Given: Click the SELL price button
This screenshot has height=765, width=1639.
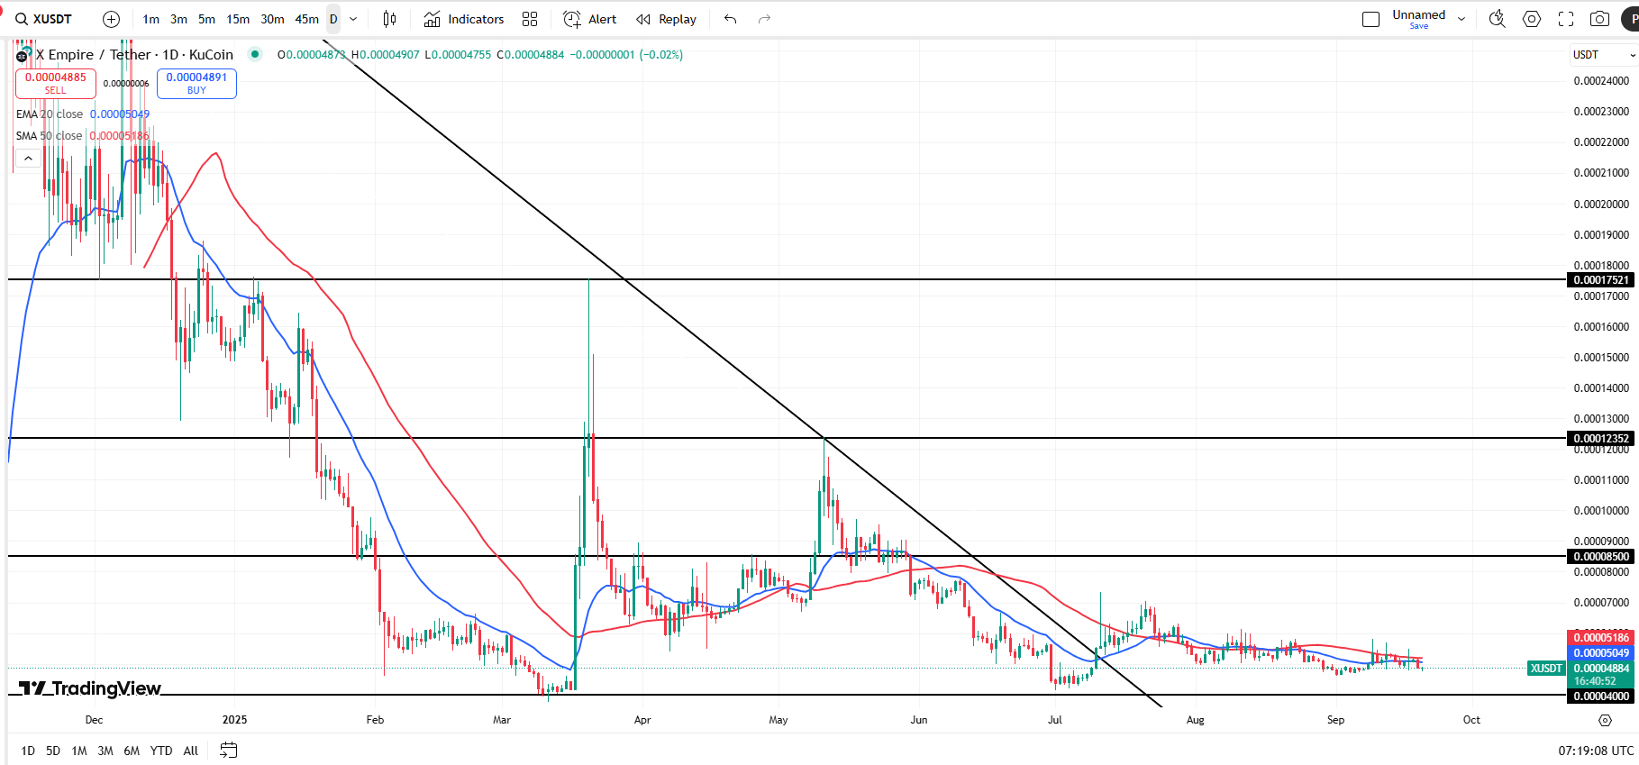Looking at the screenshot, I should (56, 84).
